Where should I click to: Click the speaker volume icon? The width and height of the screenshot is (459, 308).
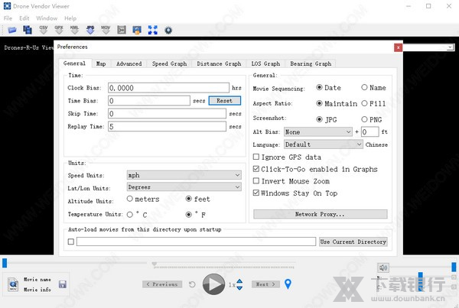coord(383,267)
